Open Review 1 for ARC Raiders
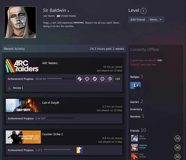 pos(18,88)
